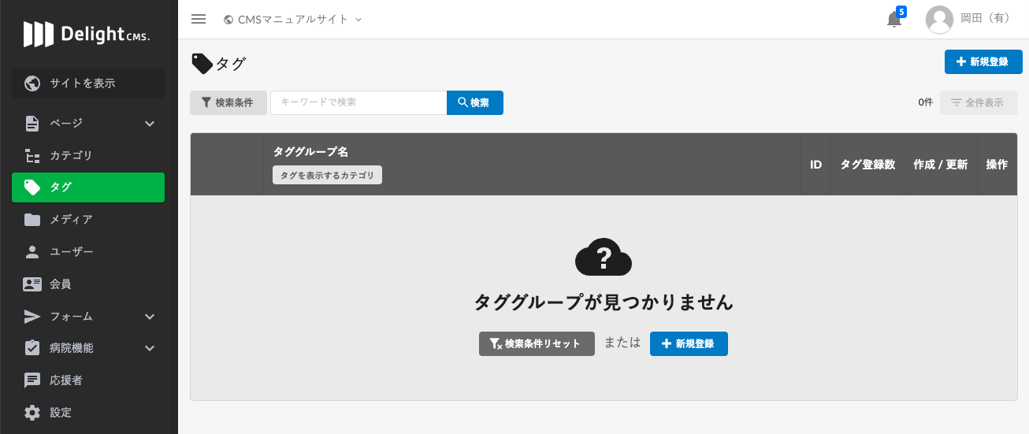Click the gear icon for 設定
The height and width of the screenshot is (434, 1029).
32,412
